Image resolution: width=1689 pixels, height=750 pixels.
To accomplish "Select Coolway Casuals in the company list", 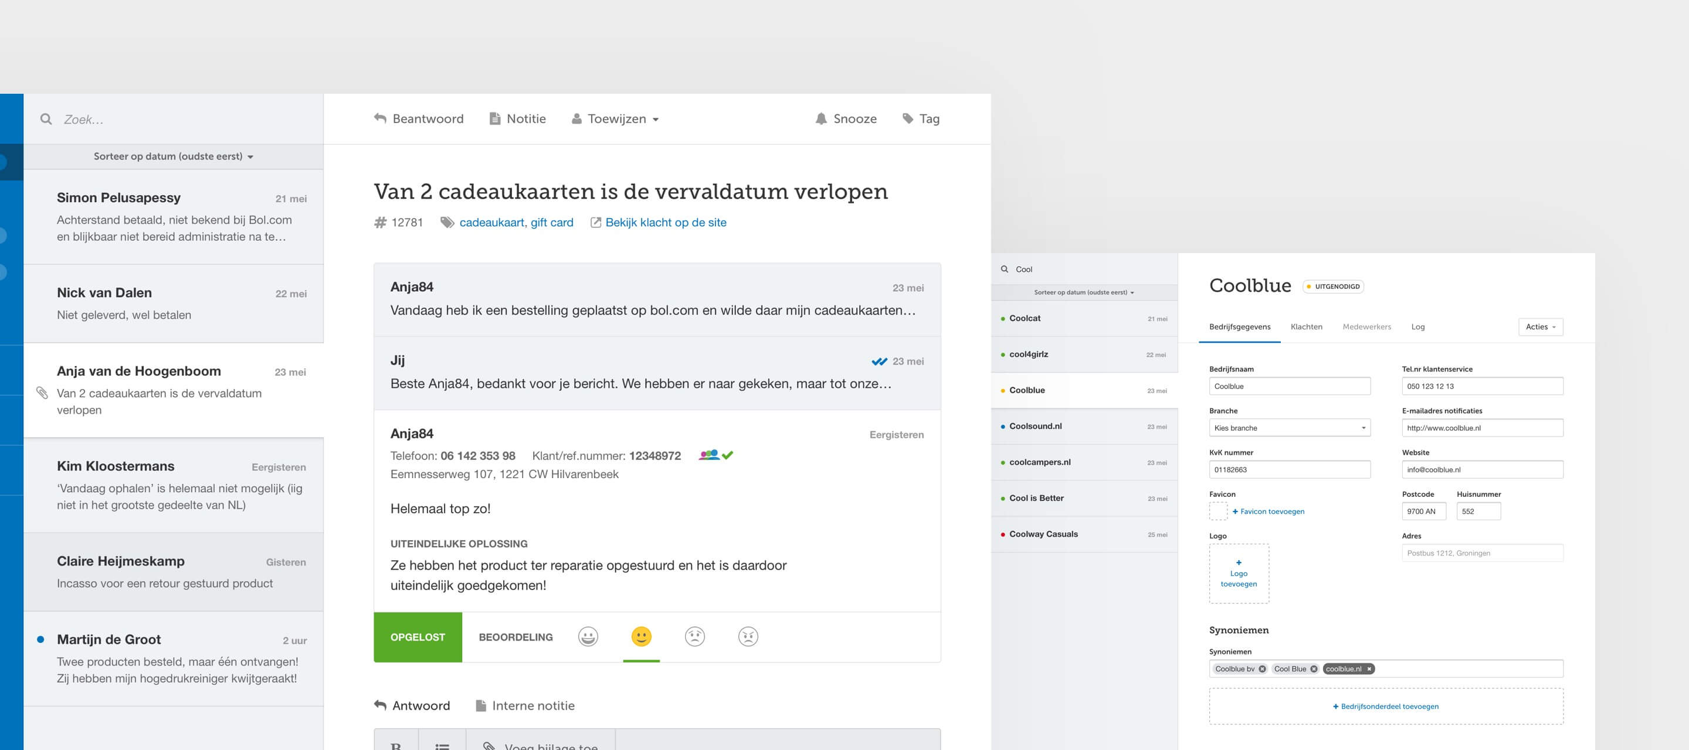I will pyautogui.click(x=1084, y=534).
